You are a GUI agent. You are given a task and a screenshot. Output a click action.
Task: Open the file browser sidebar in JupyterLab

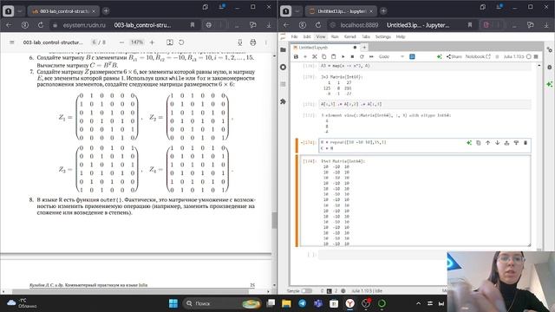pos(283,50)
